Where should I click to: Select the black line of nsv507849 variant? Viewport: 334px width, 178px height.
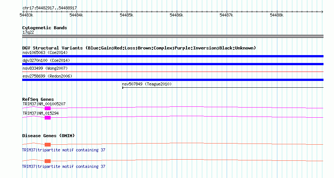223,88
